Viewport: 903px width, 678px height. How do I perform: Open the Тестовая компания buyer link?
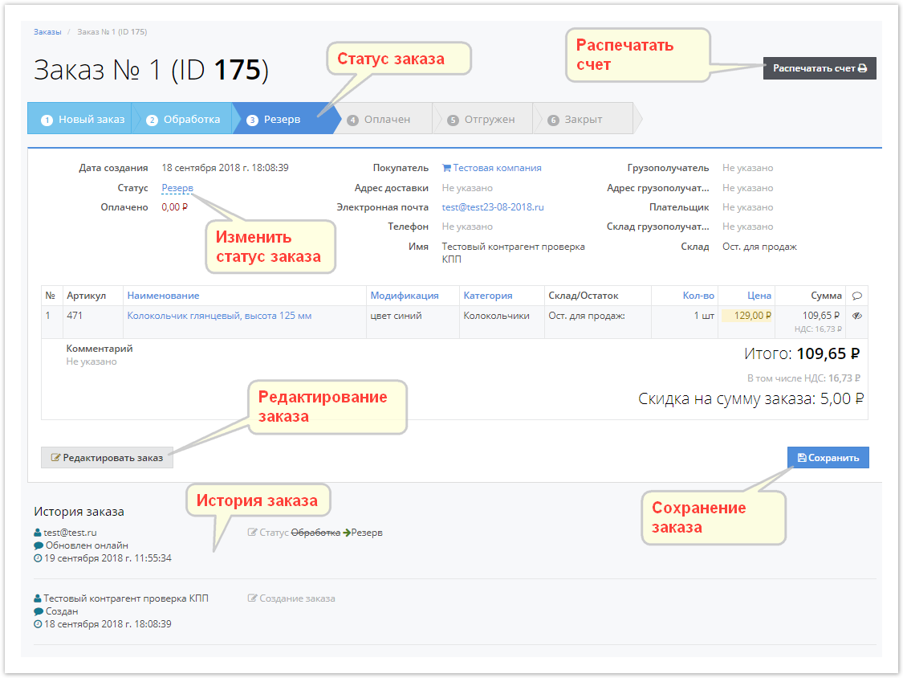pyautogui.click(x=497, y=168)
